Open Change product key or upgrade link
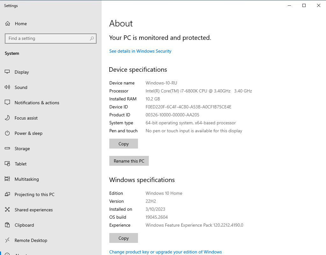Screen dimensions: 326x255 click(165, 252)
